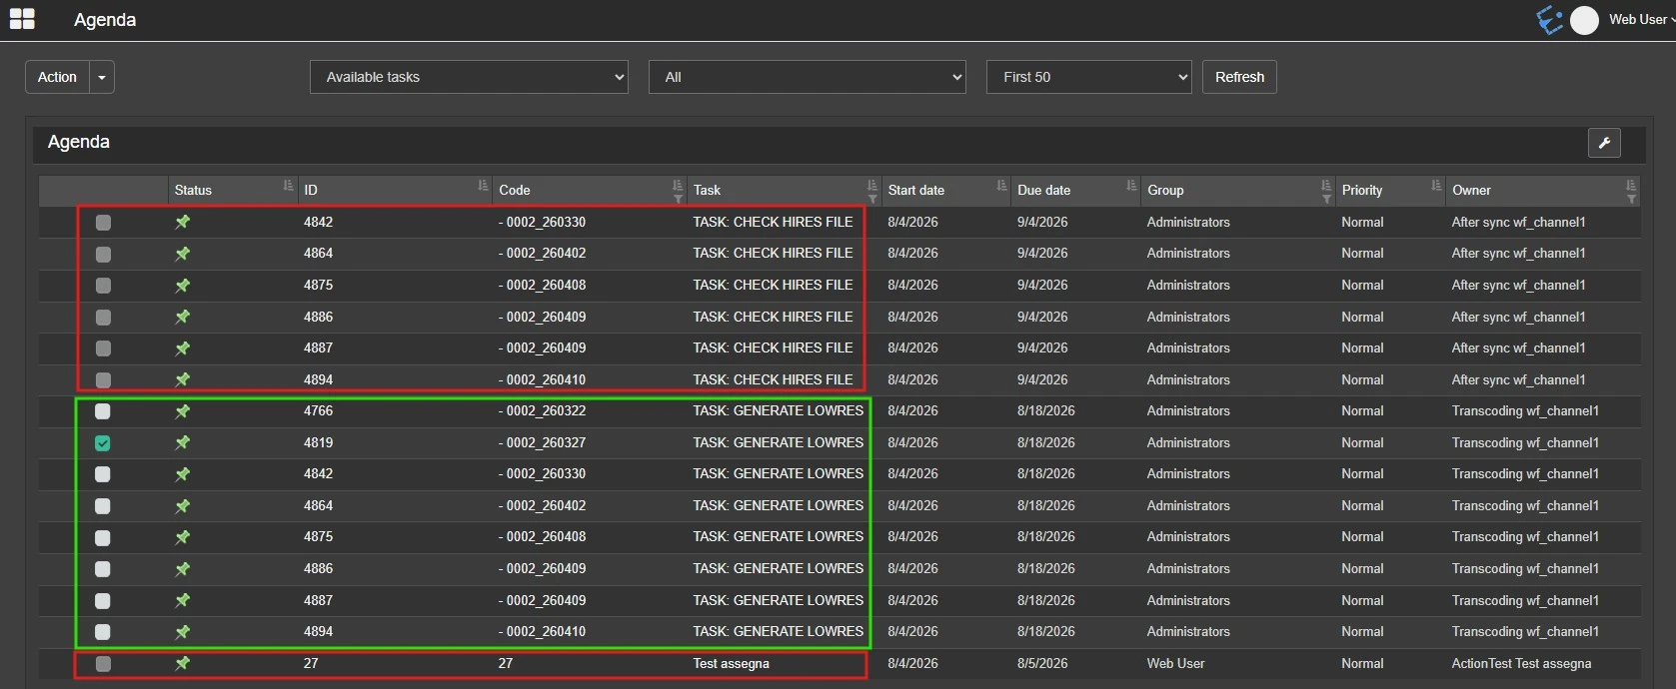Screen dimensions: 1676x689
Task: Tick checkbox for Test assegna row
Action: click(103, 664)
